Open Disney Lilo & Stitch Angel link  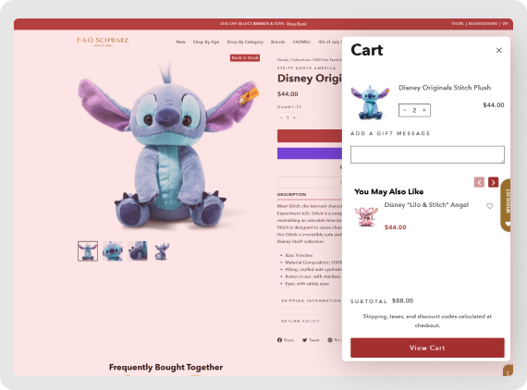[x=426, y=204]
